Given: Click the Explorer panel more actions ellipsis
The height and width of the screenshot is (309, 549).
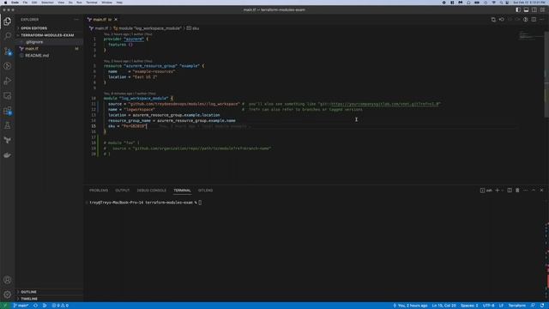Looking at the screenshot, I should (x=76, y=20).
